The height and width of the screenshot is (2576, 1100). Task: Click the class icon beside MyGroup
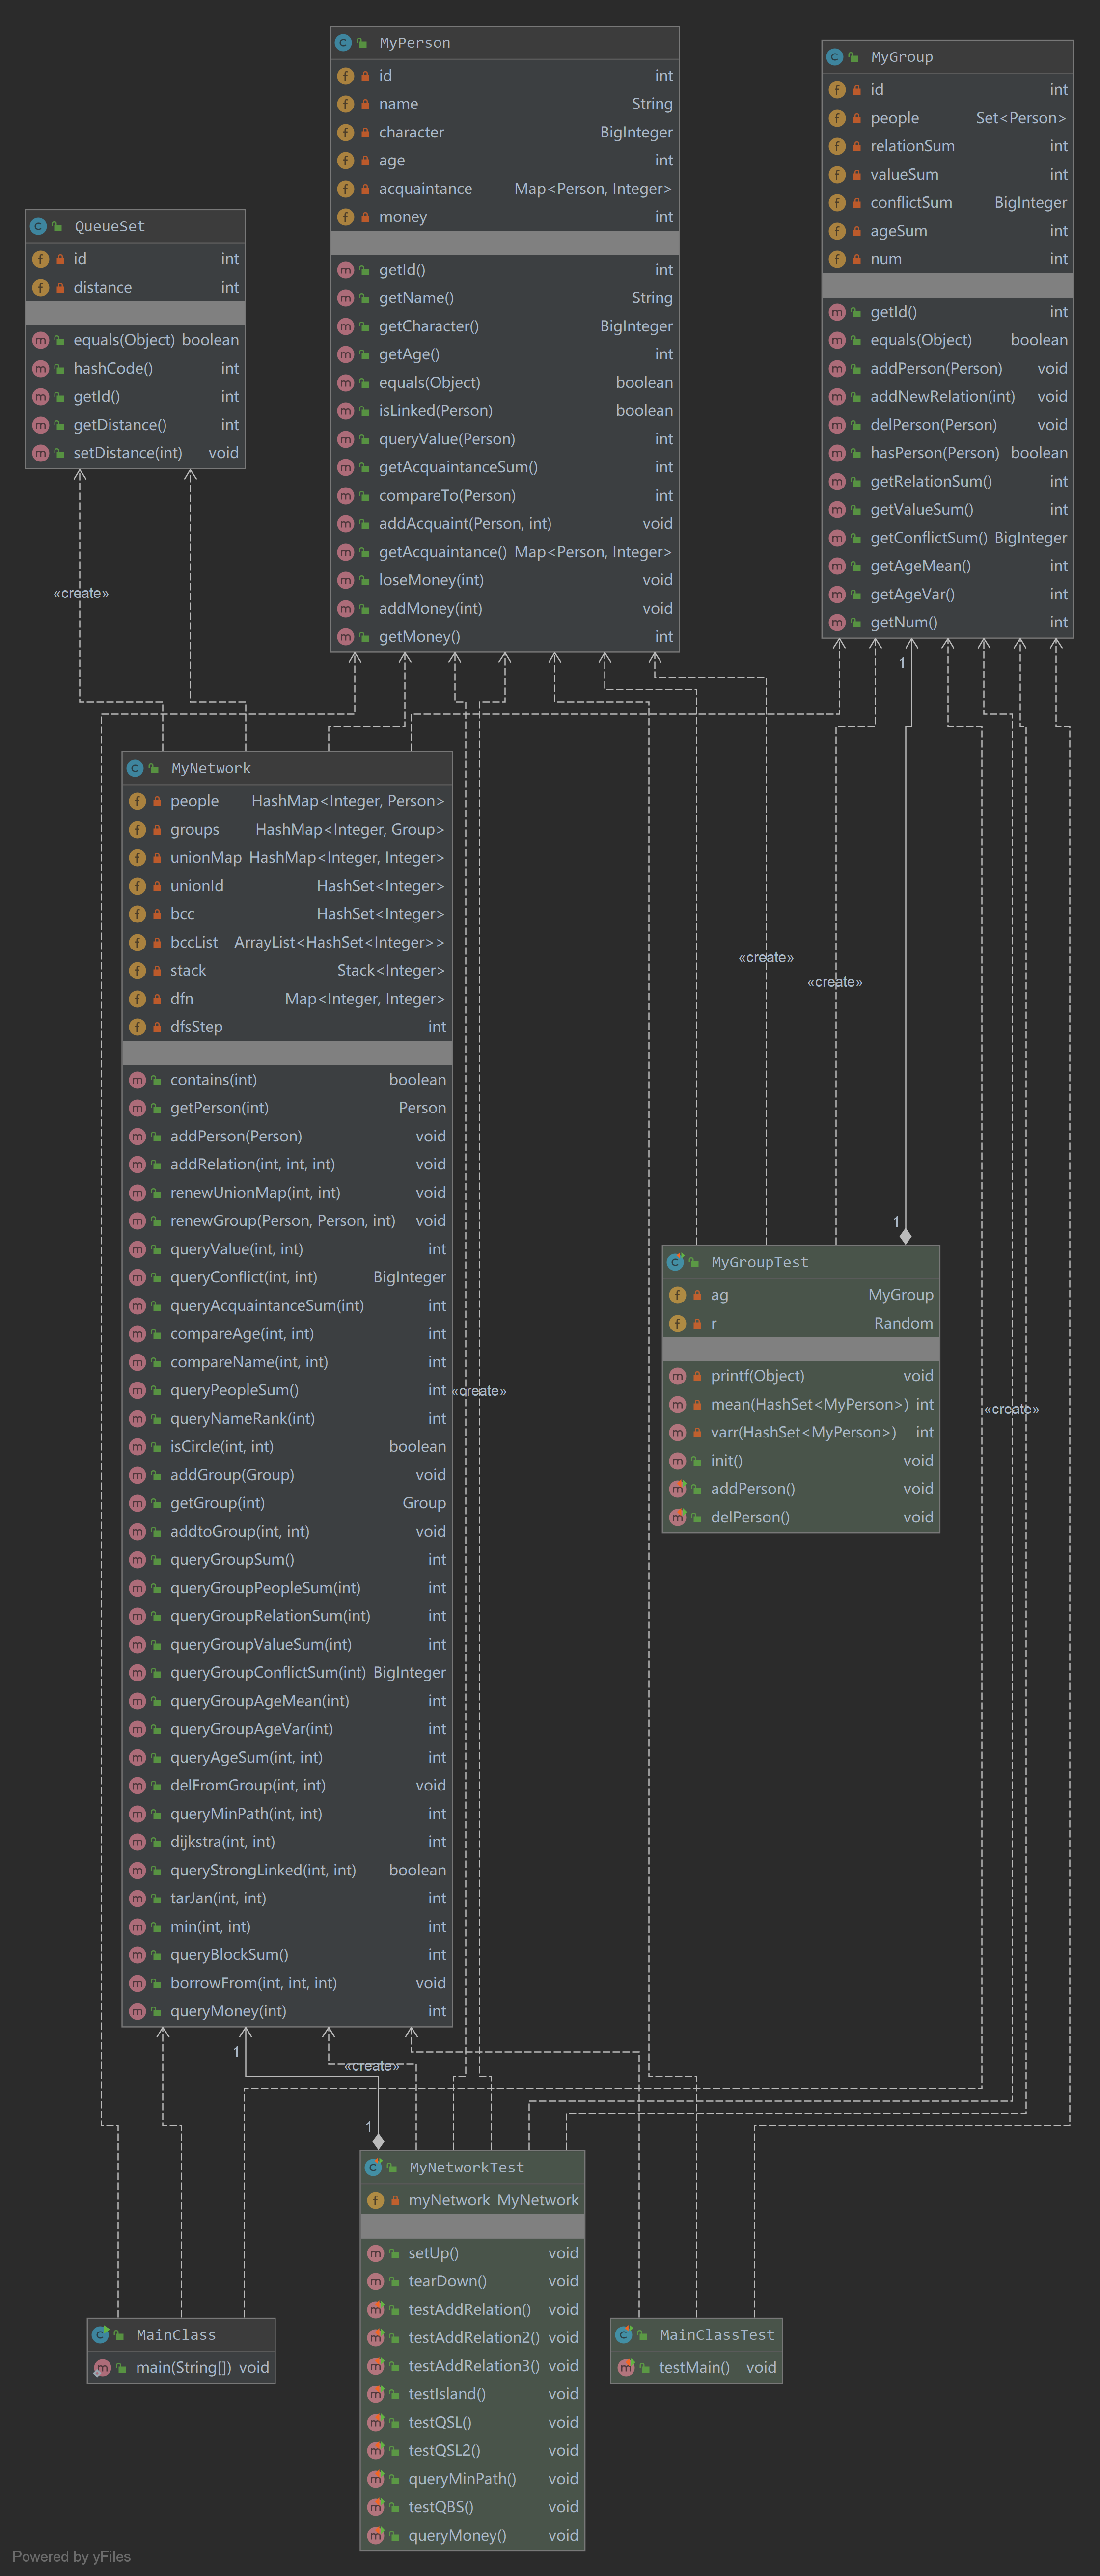[x=834, y=57]
